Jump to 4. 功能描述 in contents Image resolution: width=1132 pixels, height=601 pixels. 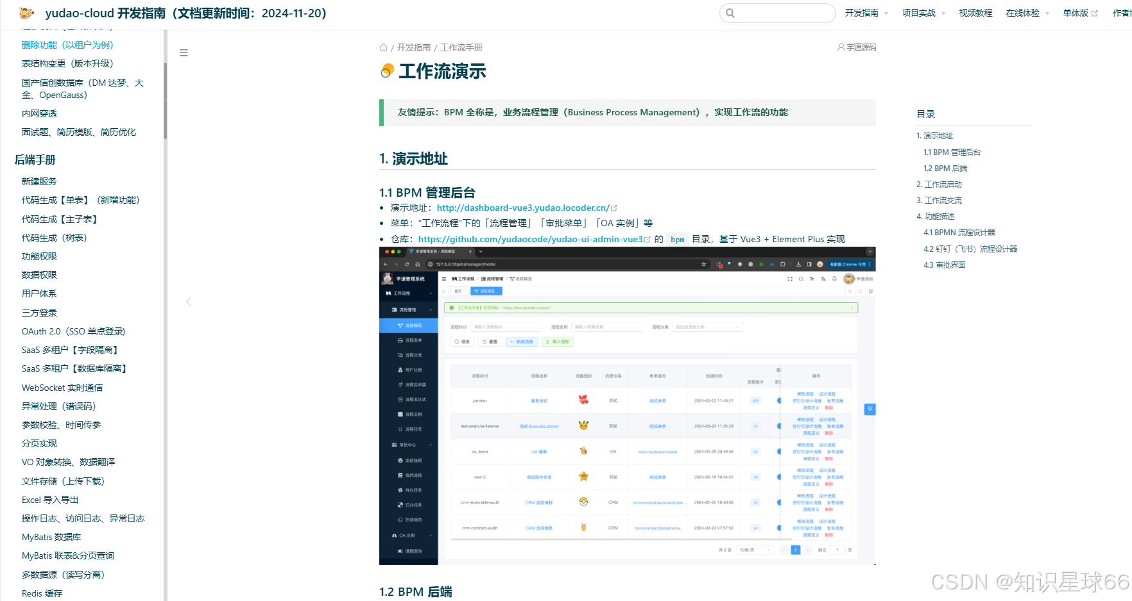(x=935, y=217)
